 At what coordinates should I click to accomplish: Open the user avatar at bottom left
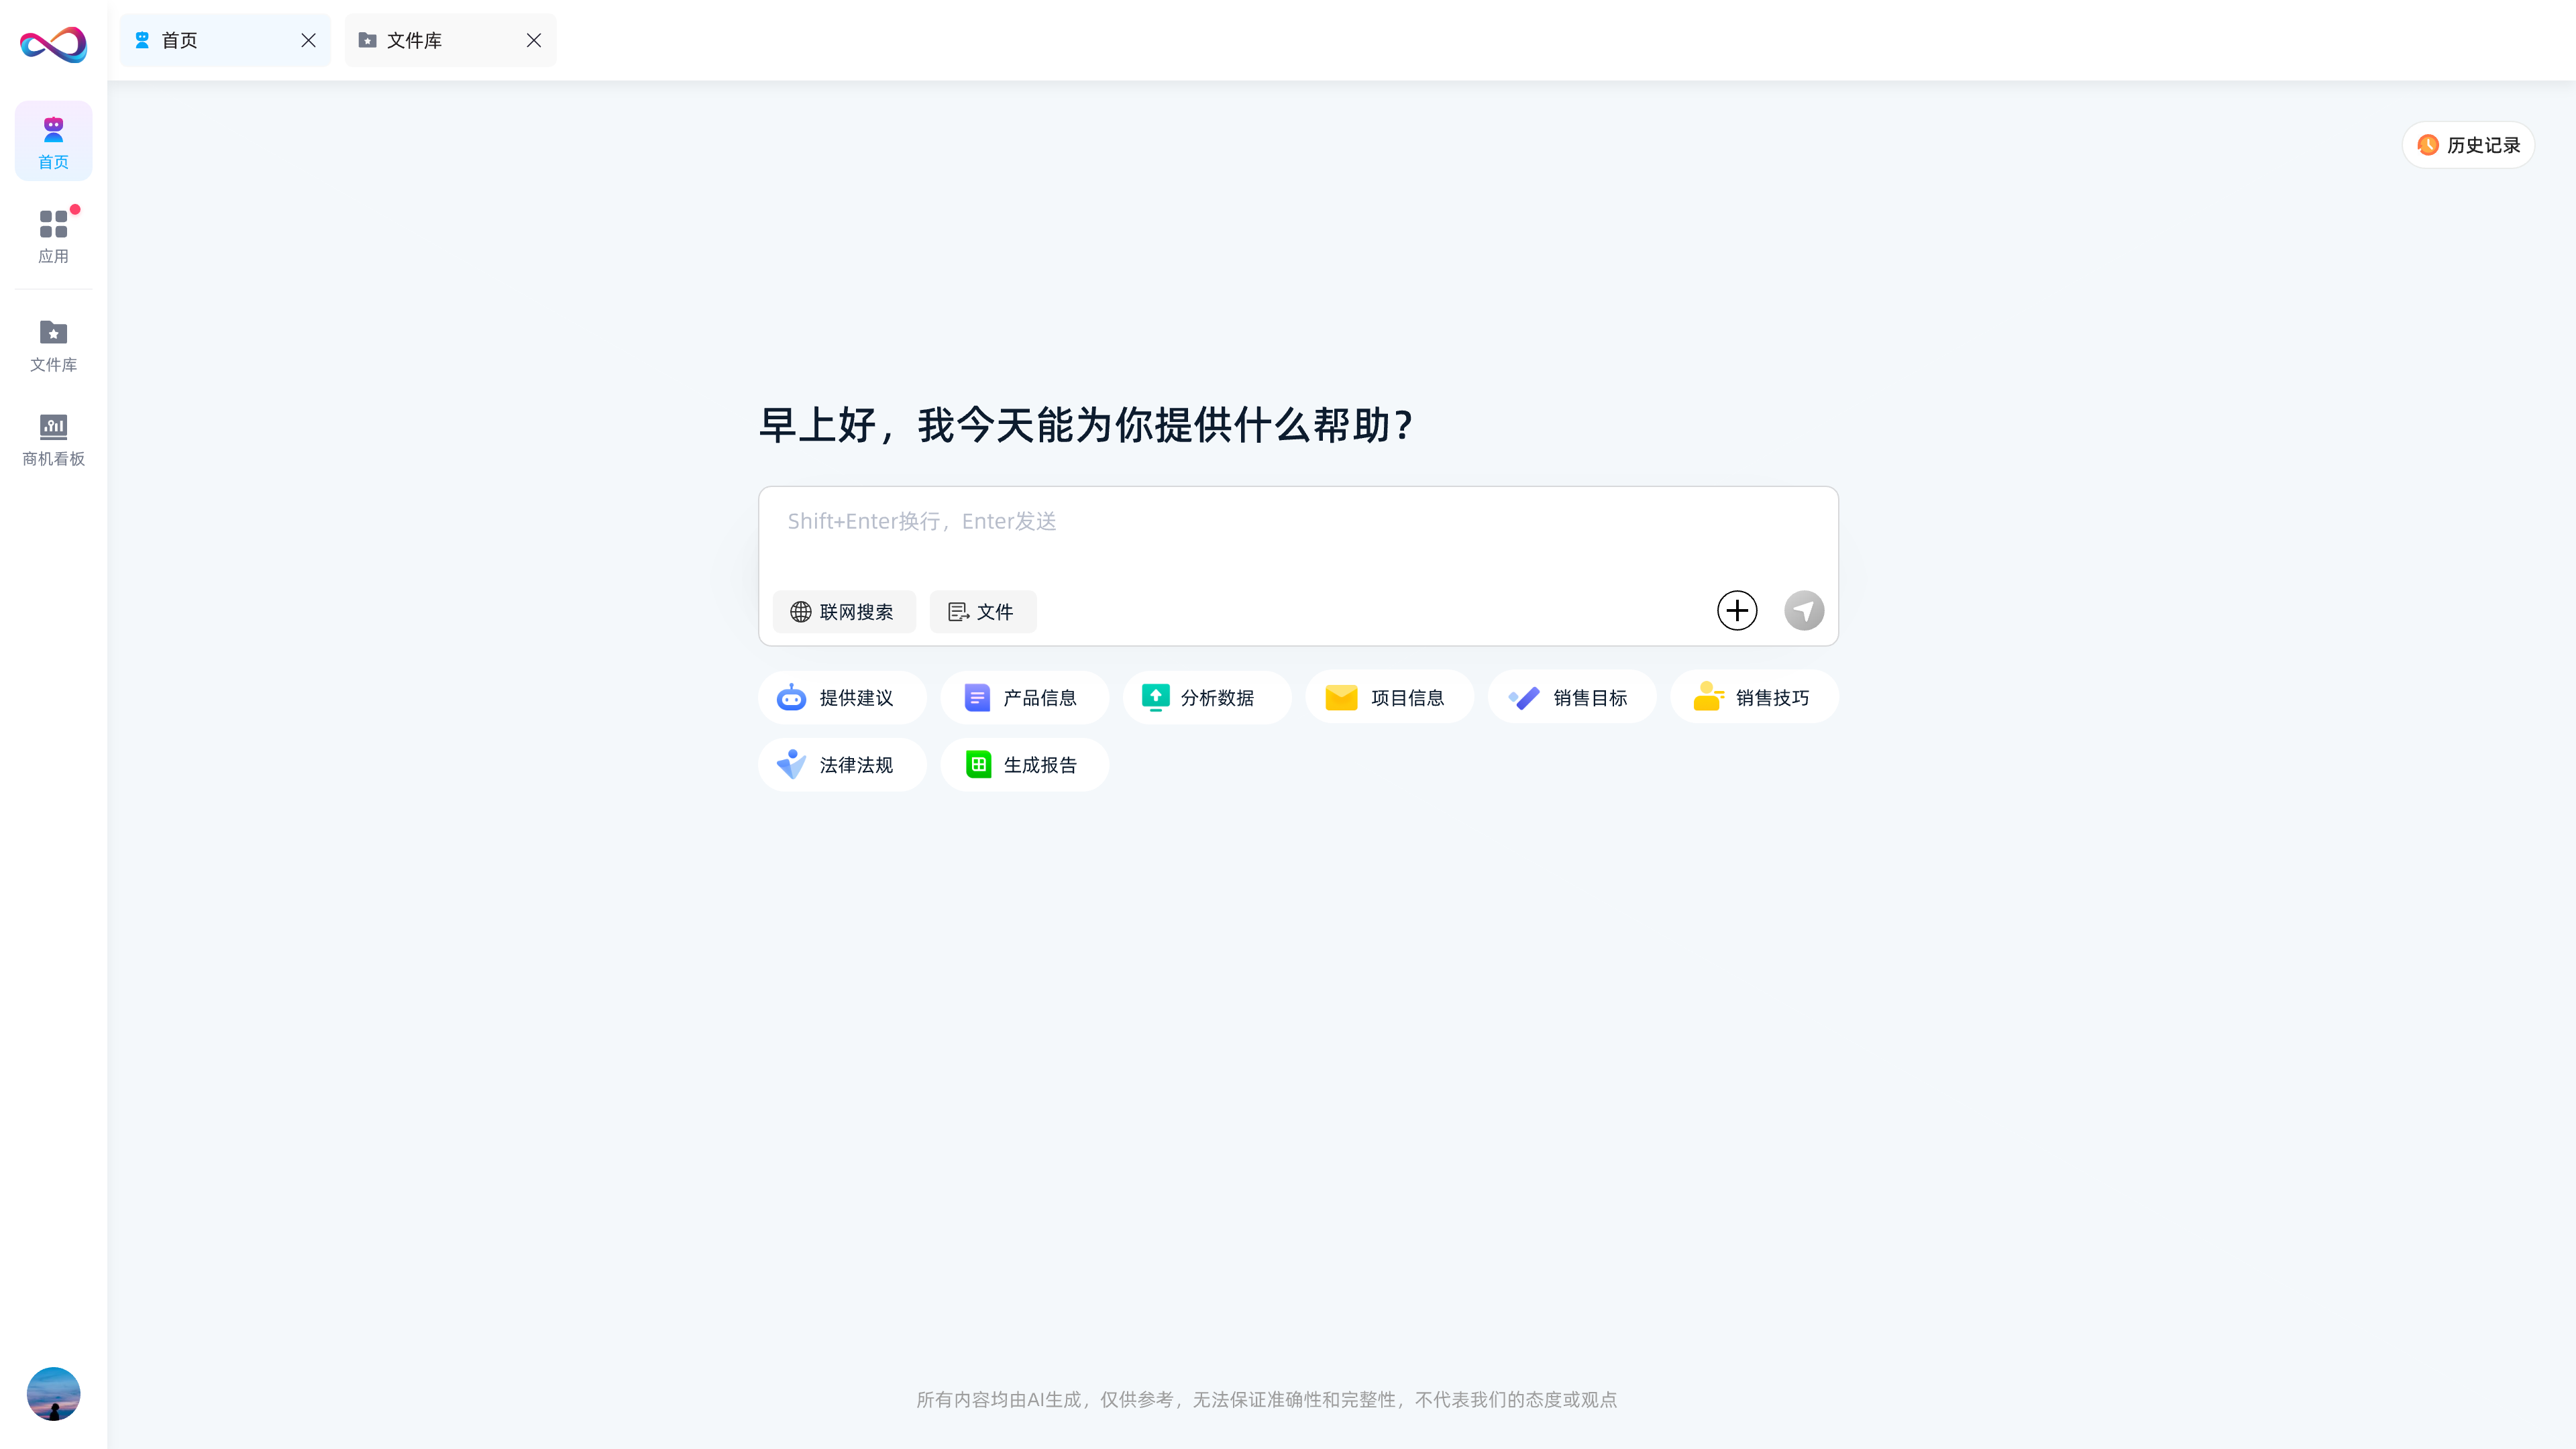pos(53,1393)
